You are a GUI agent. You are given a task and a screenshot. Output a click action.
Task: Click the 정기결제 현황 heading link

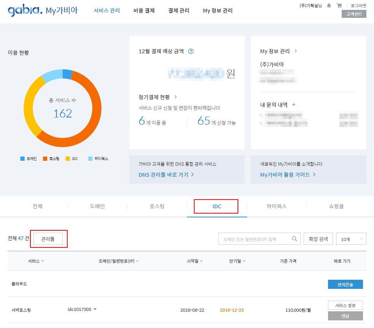coord(154,97)
